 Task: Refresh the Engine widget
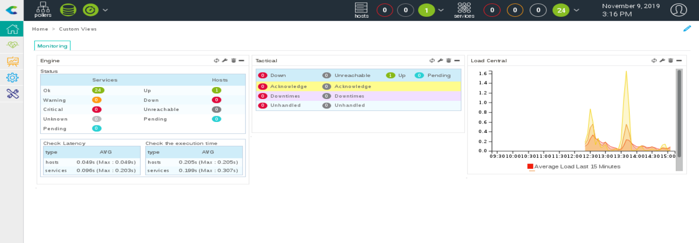(217, 60)
